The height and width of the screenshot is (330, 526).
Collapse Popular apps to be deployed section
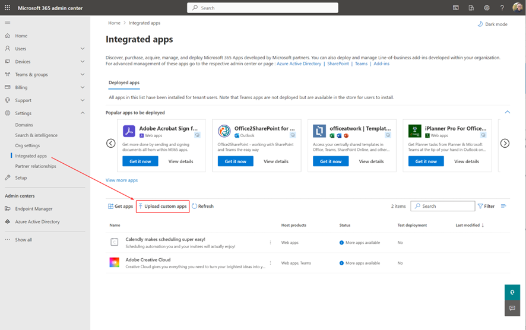507,112
